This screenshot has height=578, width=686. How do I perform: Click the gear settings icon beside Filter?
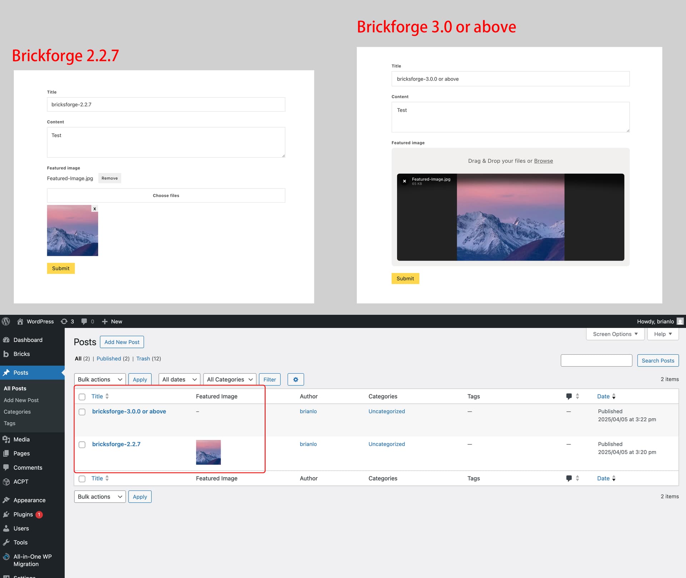295,379
